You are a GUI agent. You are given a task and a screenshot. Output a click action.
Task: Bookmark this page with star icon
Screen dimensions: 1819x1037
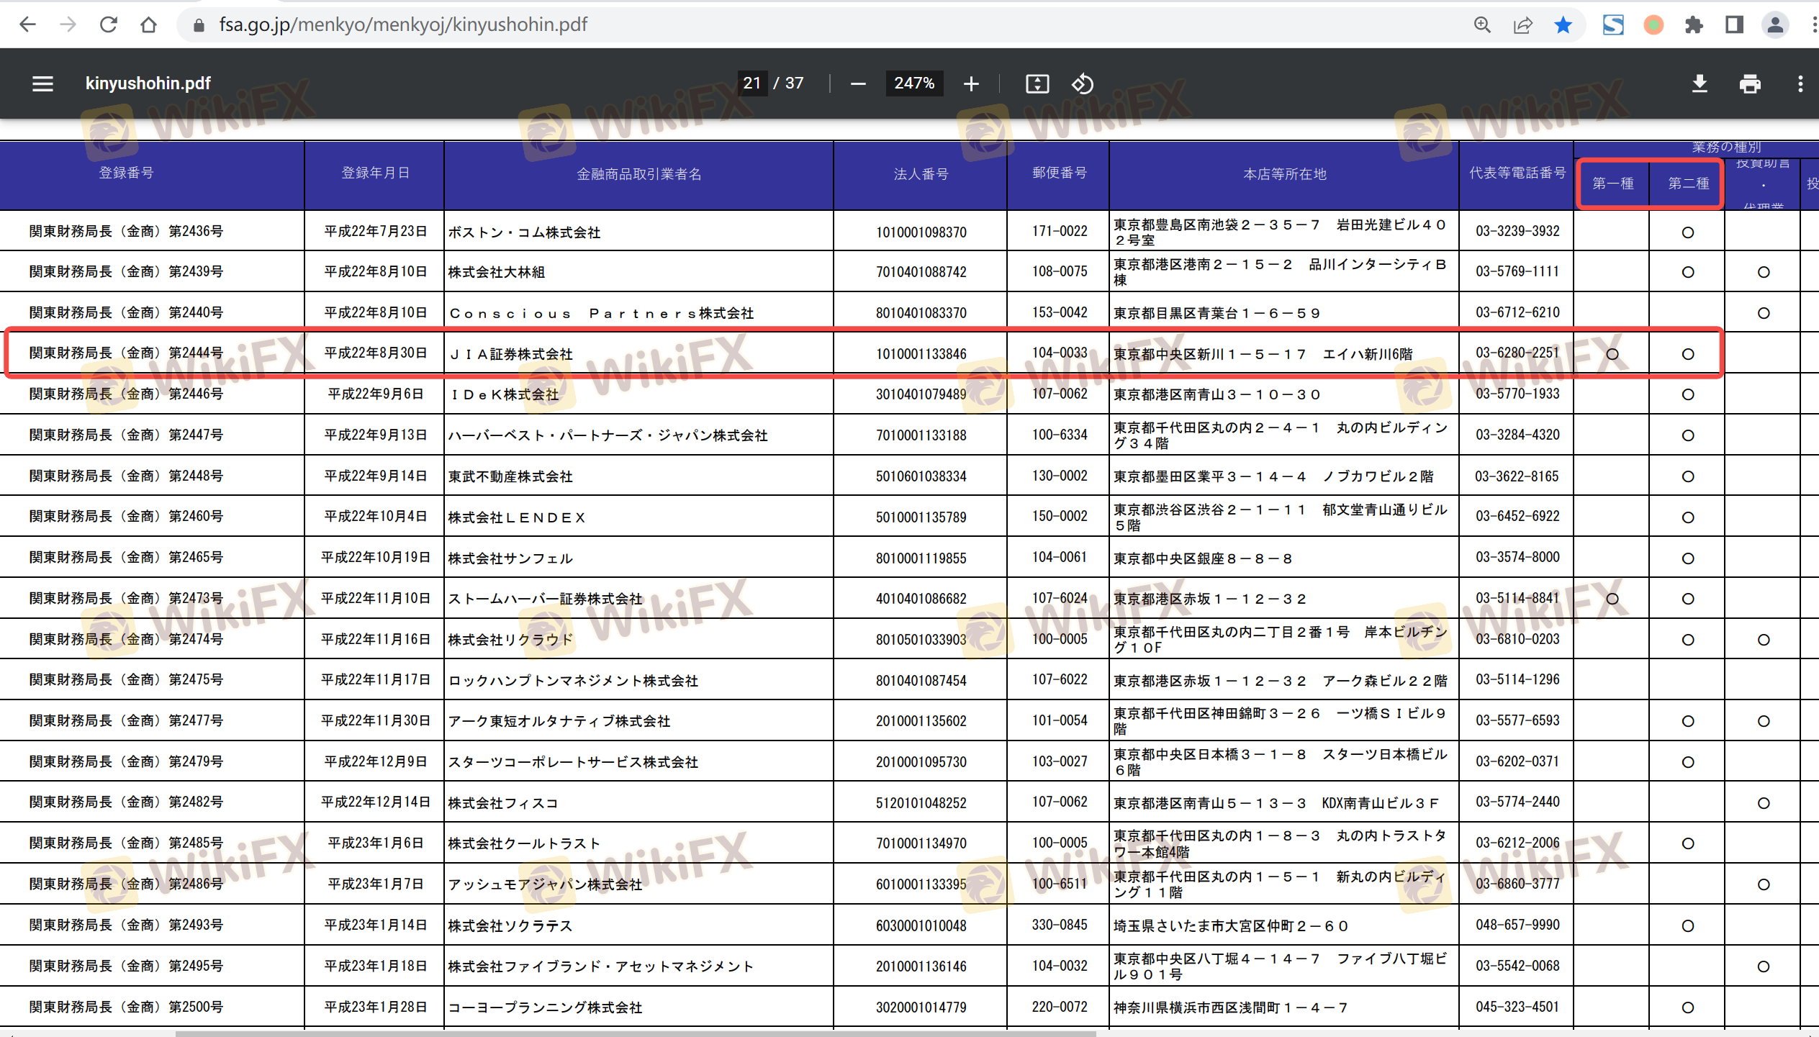coord(1563,24)
